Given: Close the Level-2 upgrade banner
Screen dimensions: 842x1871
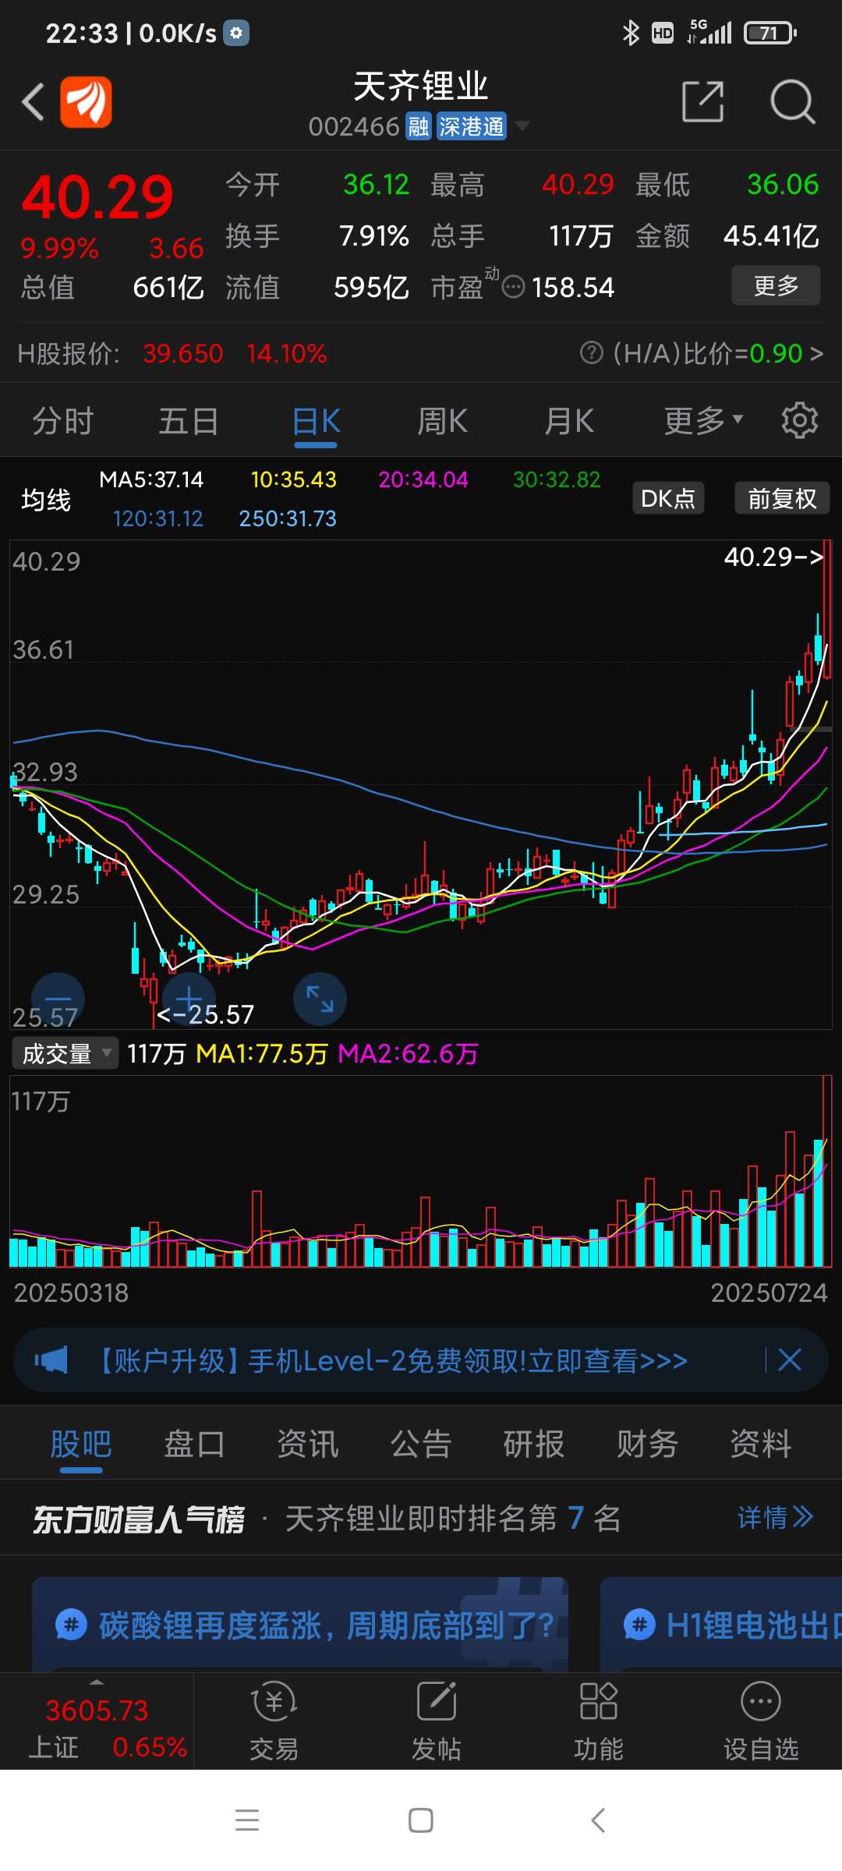Looking at the screenshot, I should pyautogui.click(x=790, y=1360).
